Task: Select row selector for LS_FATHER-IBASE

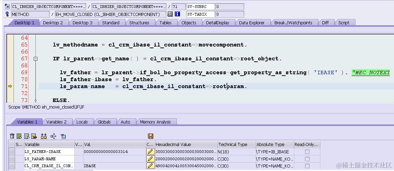Action: [x=11, y=152]
